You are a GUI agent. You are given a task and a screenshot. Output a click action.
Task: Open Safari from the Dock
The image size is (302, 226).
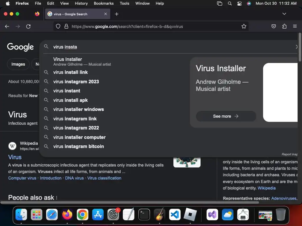click(x=52, y=214)
